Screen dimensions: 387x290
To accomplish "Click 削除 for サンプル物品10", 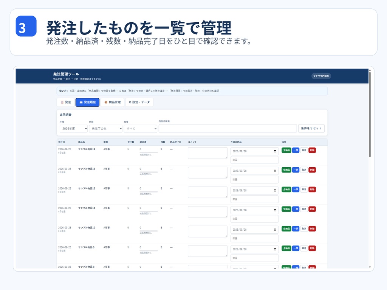I will [312, 228].
